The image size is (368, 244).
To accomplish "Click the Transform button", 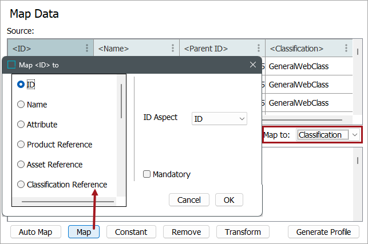I will pos(243,232).
